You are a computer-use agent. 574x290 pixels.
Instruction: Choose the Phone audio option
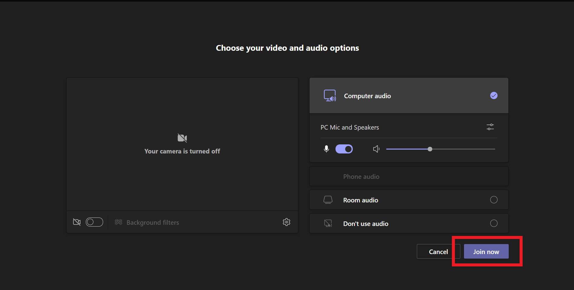[409, 176]
